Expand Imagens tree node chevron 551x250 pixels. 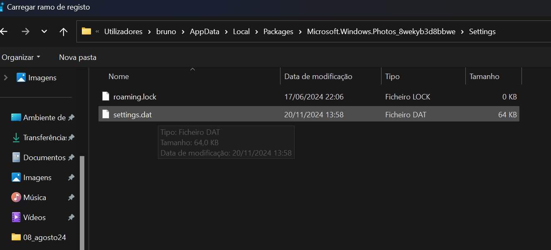tap(6, 77)
